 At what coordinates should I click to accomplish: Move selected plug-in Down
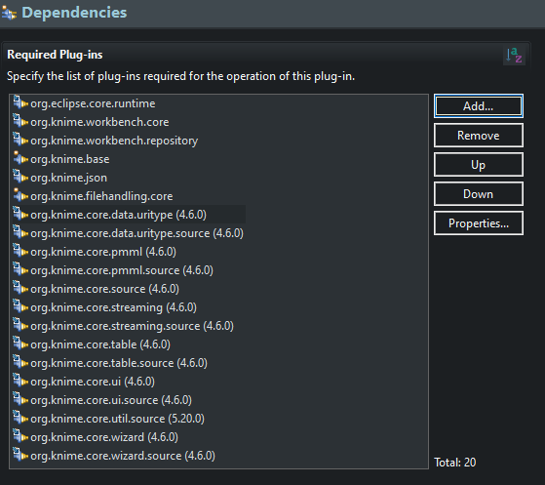(479, 194)
